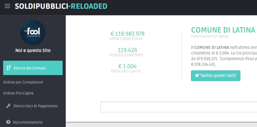Click the question mark help icon
This screenshot has height=127, width=257.
[8, 122]
